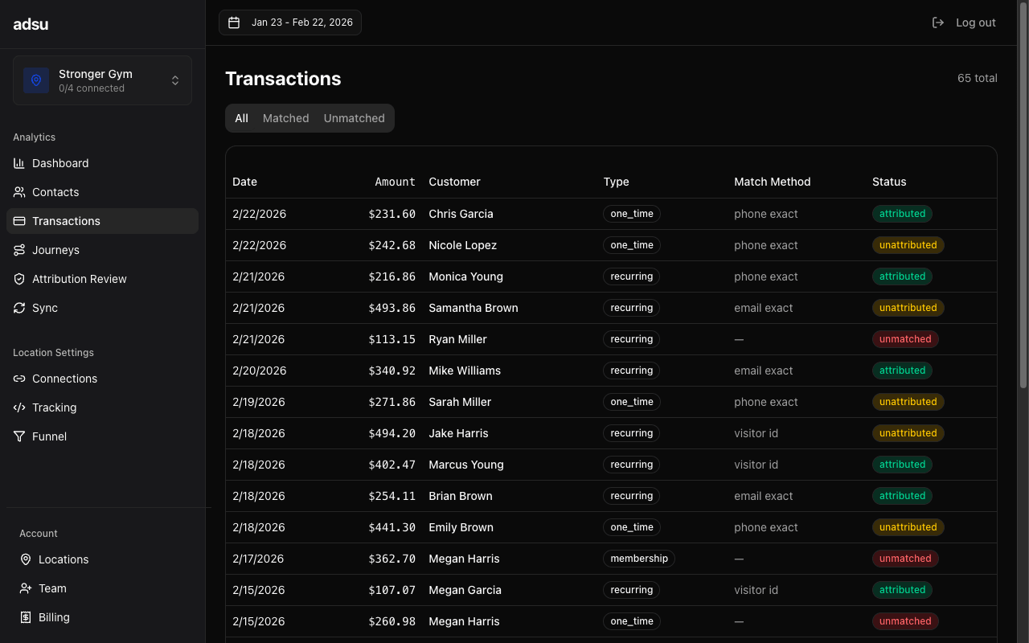Select the Unmatched transactions tab
Image resolution: width=1029 pixels, height=643 pixels.
point(354,118)
